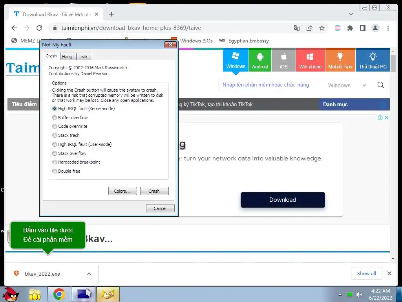Click Show all downloads
The width and height of the screenshot is (402, 302).
(367, 274)
